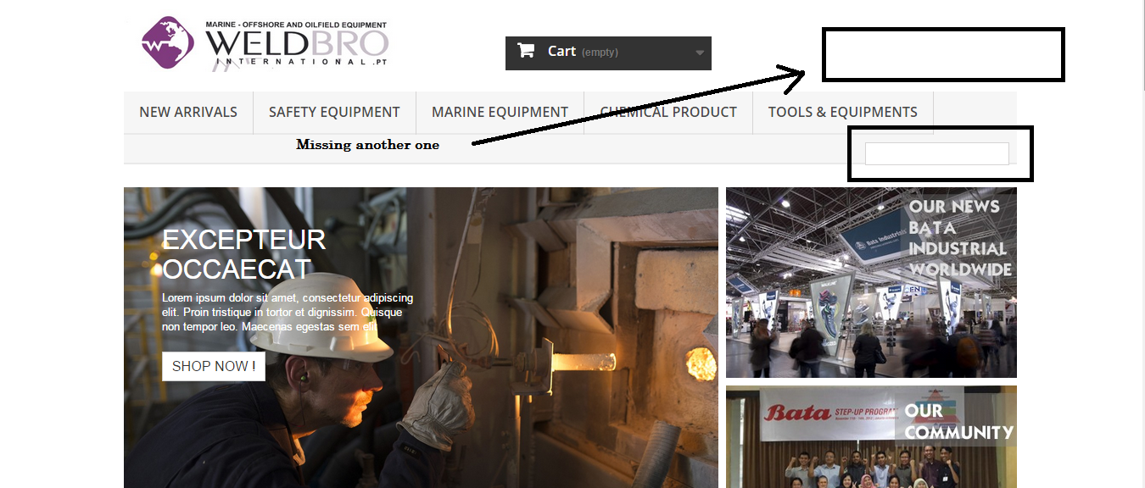Screen dimensions: 1145x488
Task: Click the furnace worker slider image
Action: click(421, 337)
